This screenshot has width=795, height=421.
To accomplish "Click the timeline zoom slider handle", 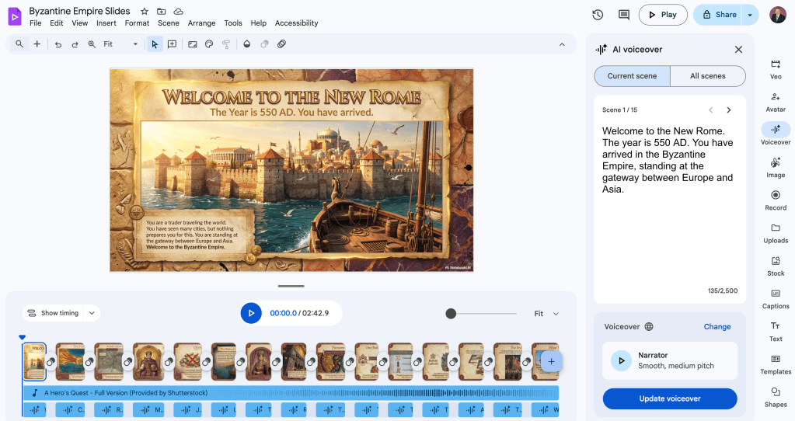I will (x=451, y=314).
